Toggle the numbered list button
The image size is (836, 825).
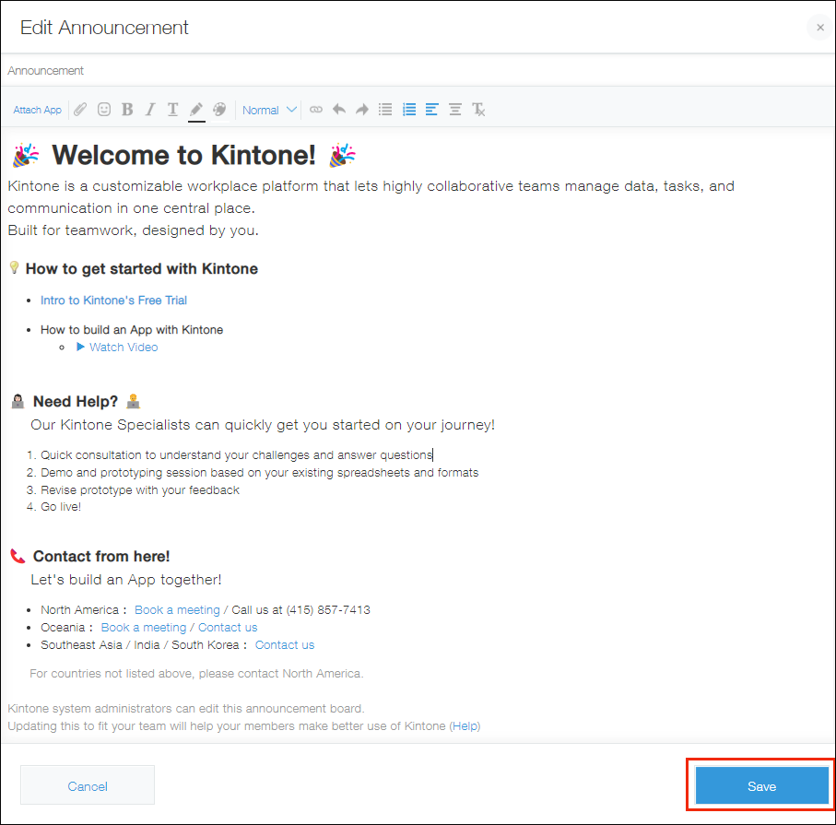409,110
